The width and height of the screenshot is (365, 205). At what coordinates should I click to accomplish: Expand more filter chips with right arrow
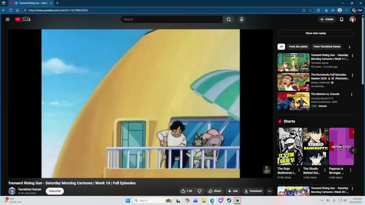tap(349, 47)
